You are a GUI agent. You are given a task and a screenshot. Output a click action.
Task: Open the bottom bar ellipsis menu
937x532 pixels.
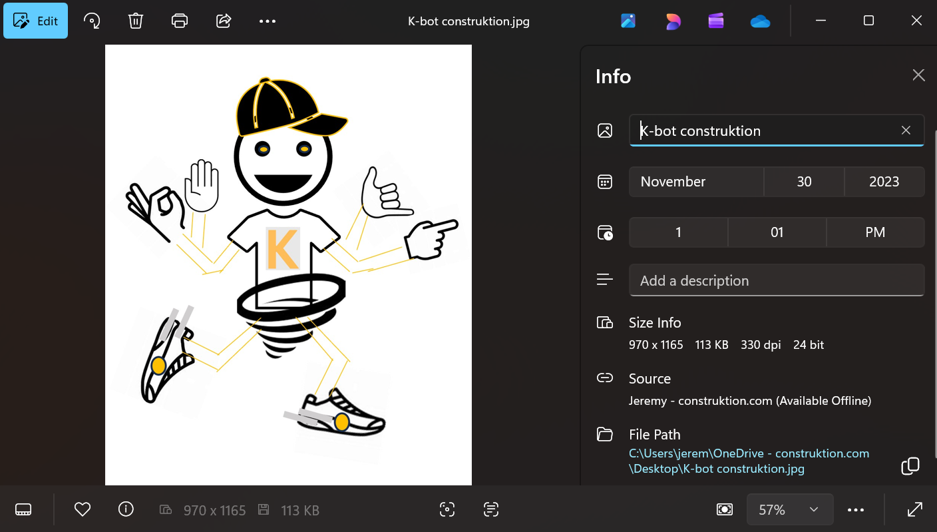tap(856, 510)
